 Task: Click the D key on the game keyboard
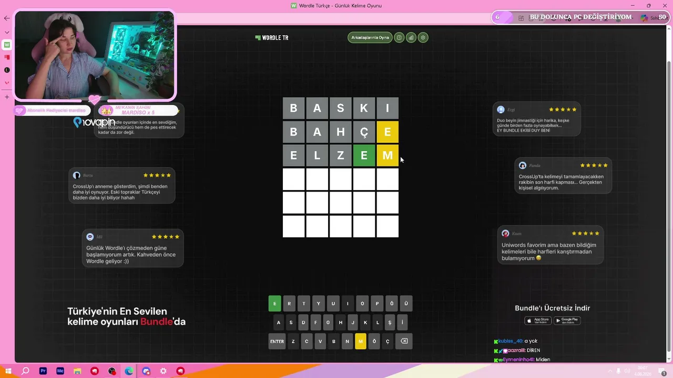point(303,322)
